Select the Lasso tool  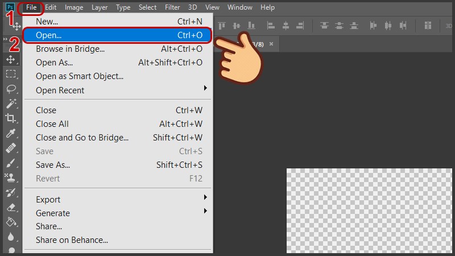11,89
